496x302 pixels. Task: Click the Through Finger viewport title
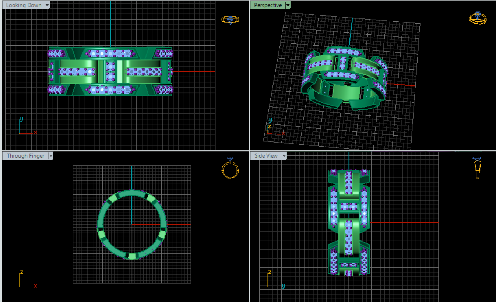25,156
